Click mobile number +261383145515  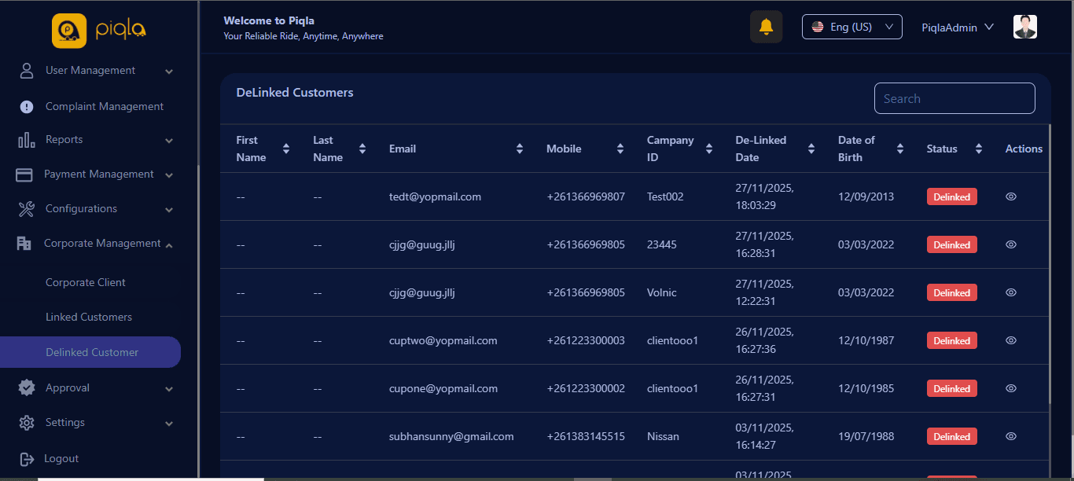coord(586,436)
